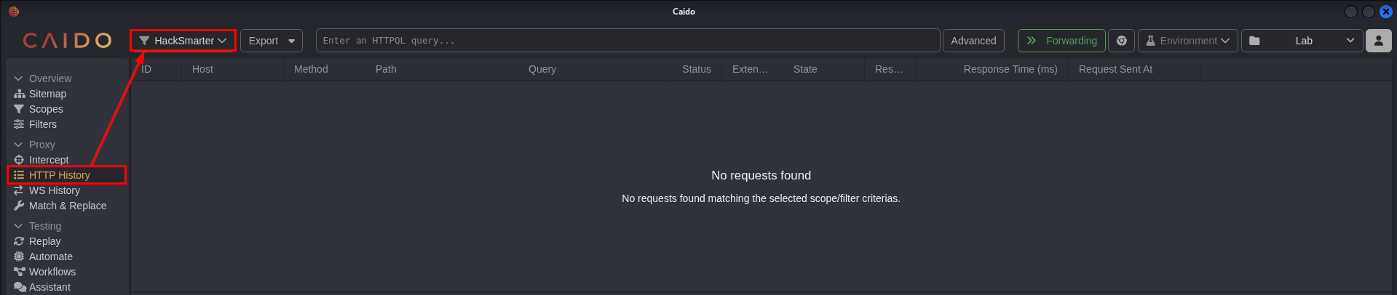Click the Intercept crosshair icon
The image size is (1397, 295).
[19, 160]
